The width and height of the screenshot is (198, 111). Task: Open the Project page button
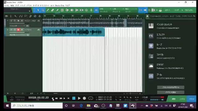(189, 10)
